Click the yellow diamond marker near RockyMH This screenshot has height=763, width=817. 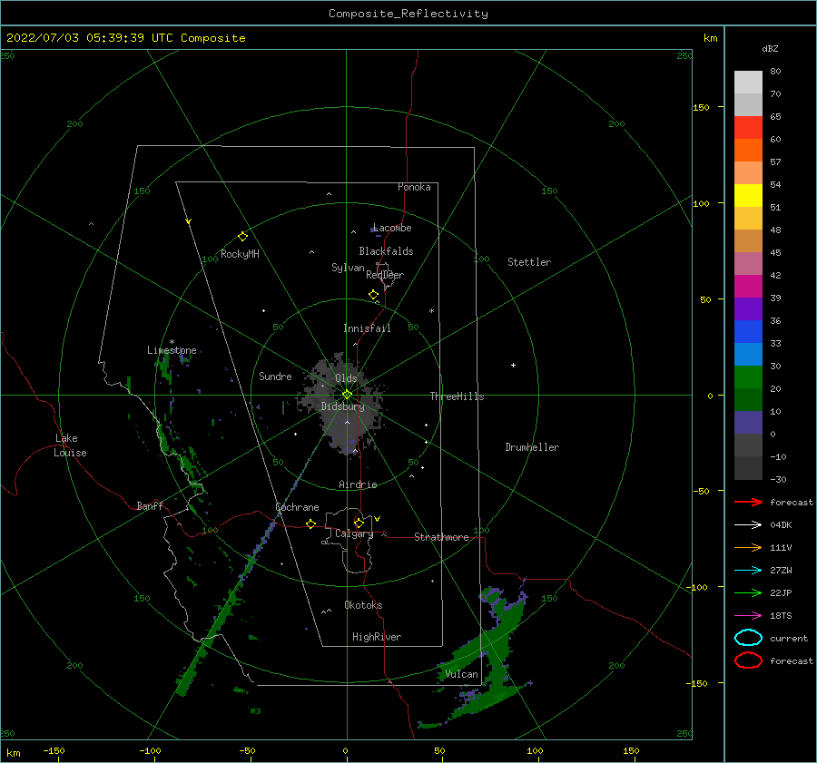242,237
